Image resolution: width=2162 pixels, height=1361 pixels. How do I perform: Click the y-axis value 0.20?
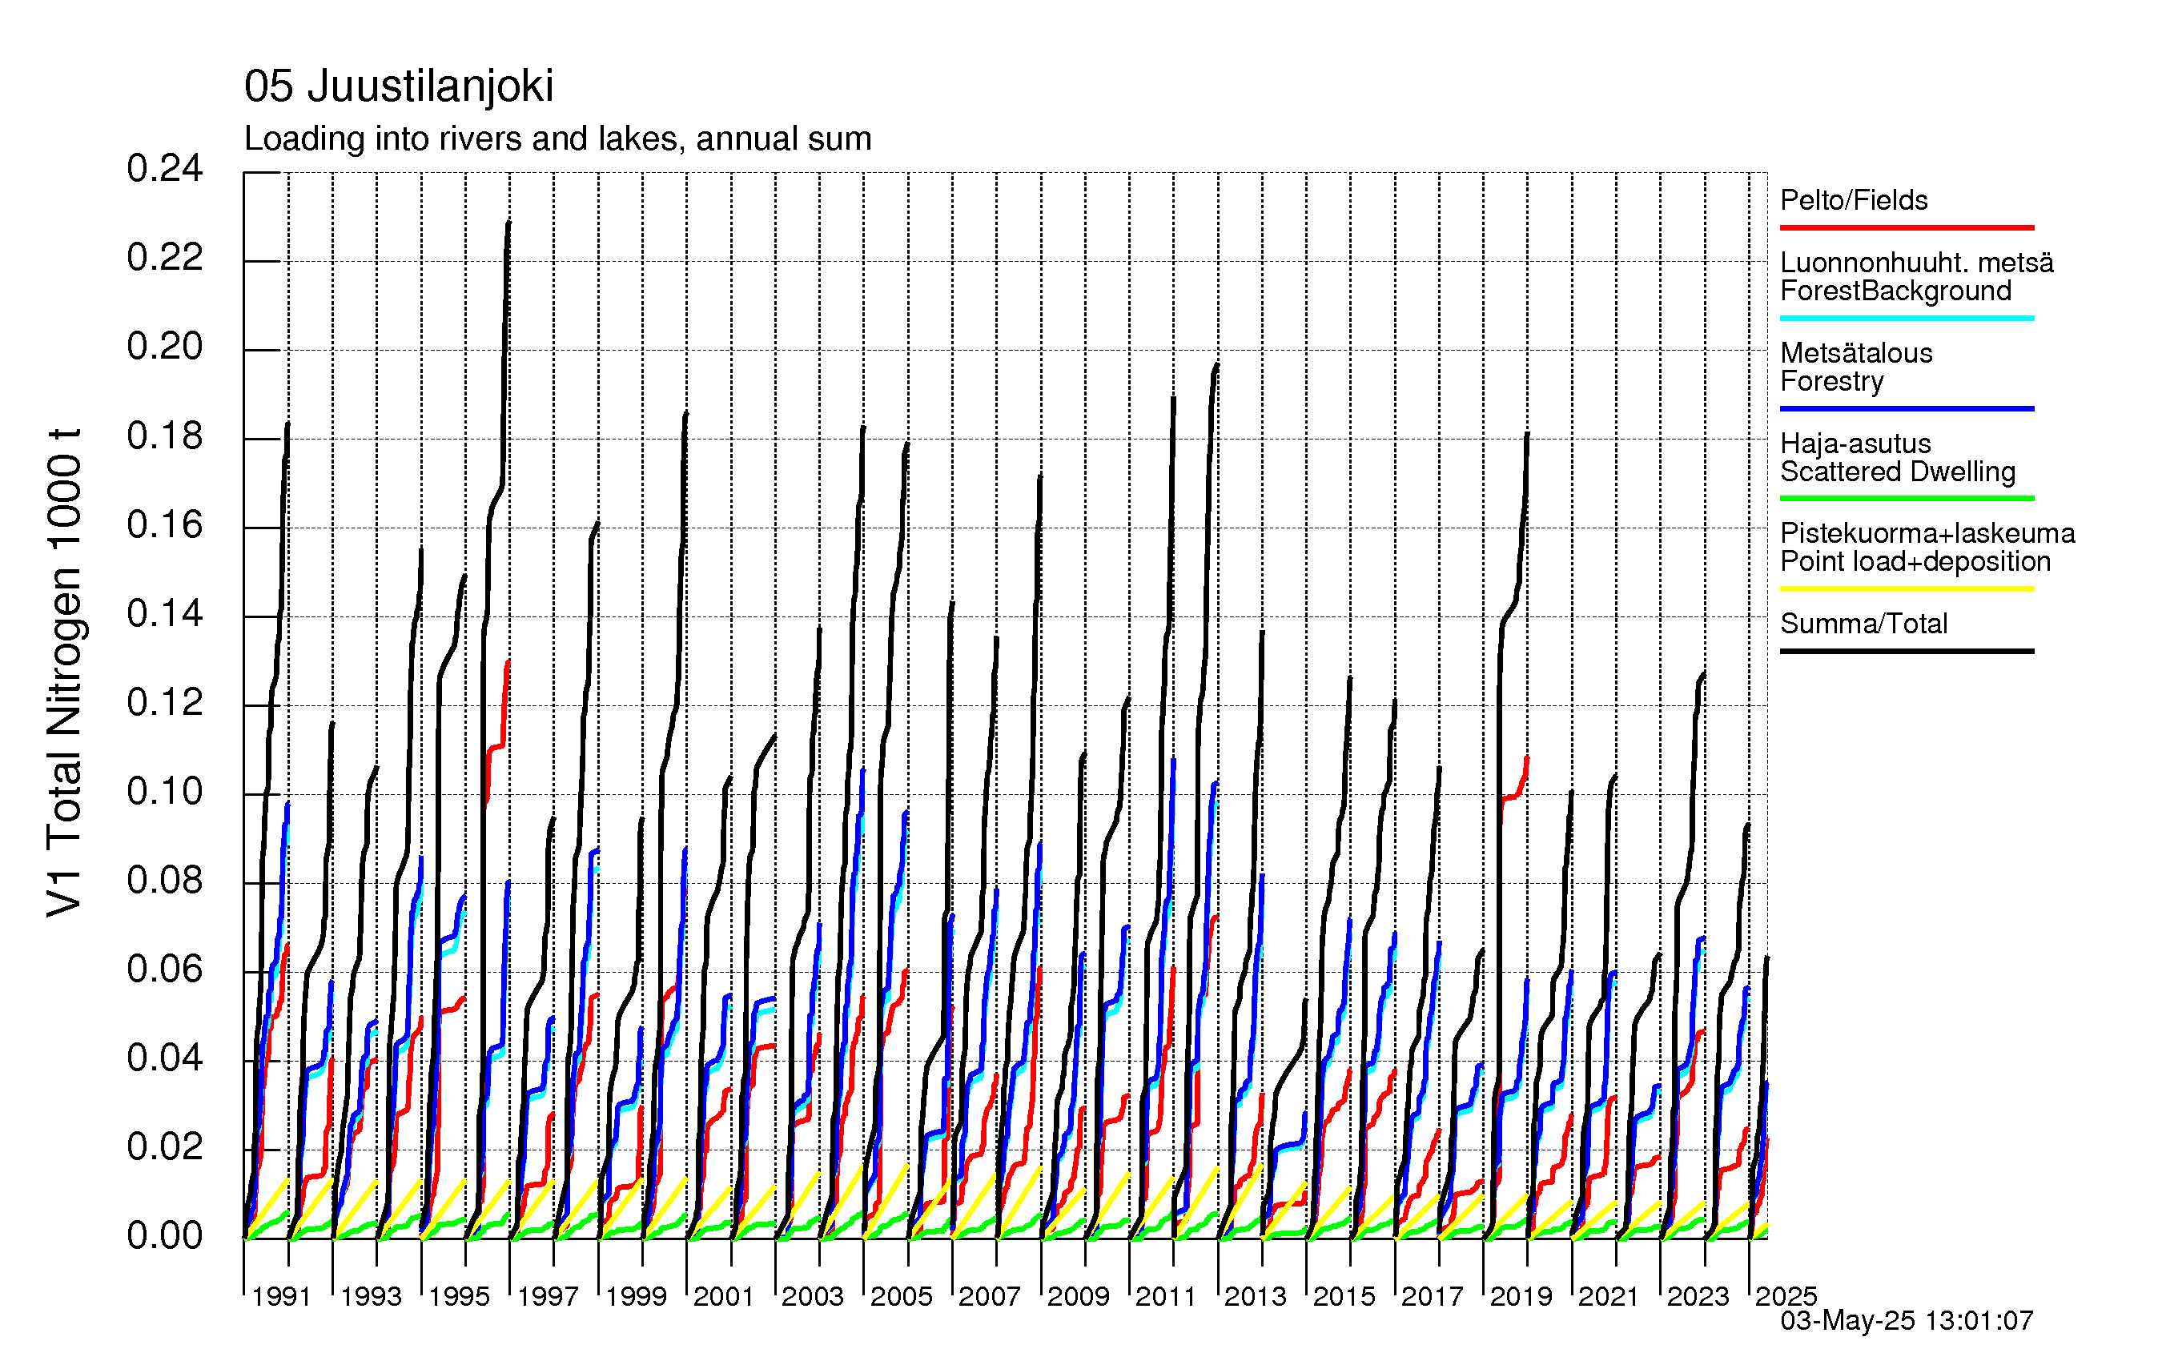click(x=165, y=347)
